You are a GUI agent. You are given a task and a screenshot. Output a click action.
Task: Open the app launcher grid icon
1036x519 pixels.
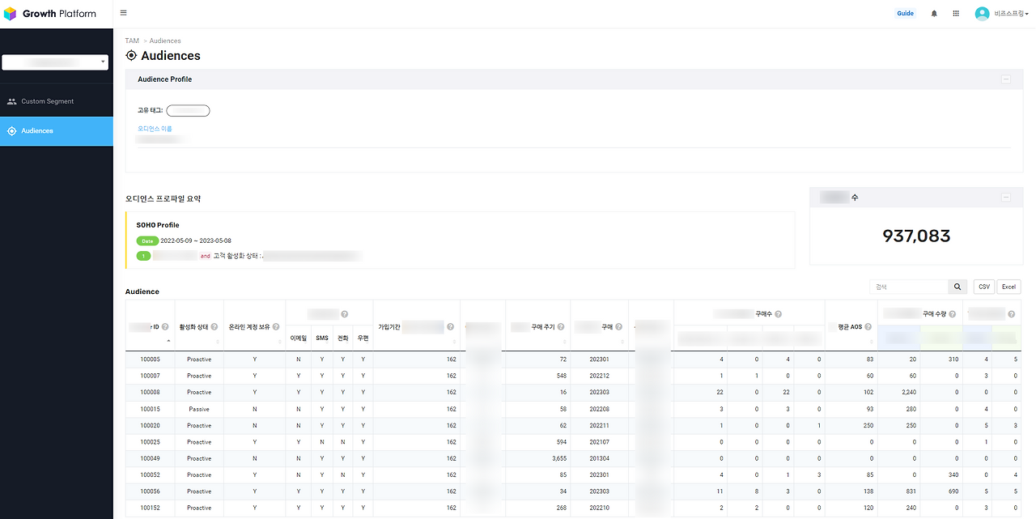[955, 13]
